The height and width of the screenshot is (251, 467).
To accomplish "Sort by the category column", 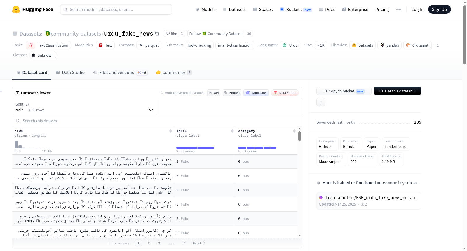I will click(294, 131).
